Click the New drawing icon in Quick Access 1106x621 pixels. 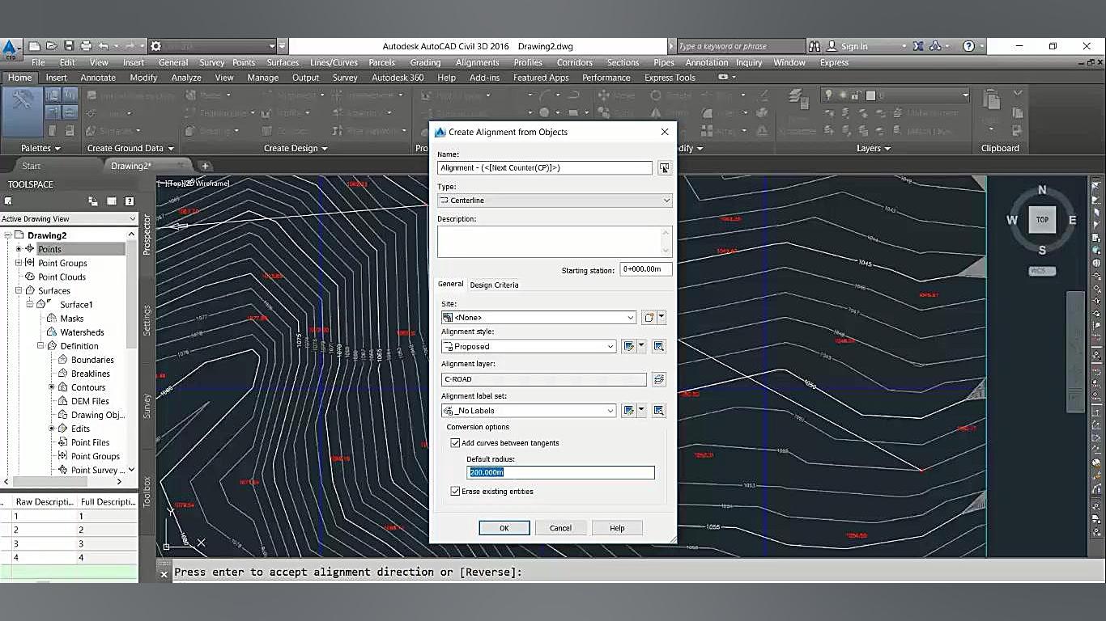tap(35, 46)
